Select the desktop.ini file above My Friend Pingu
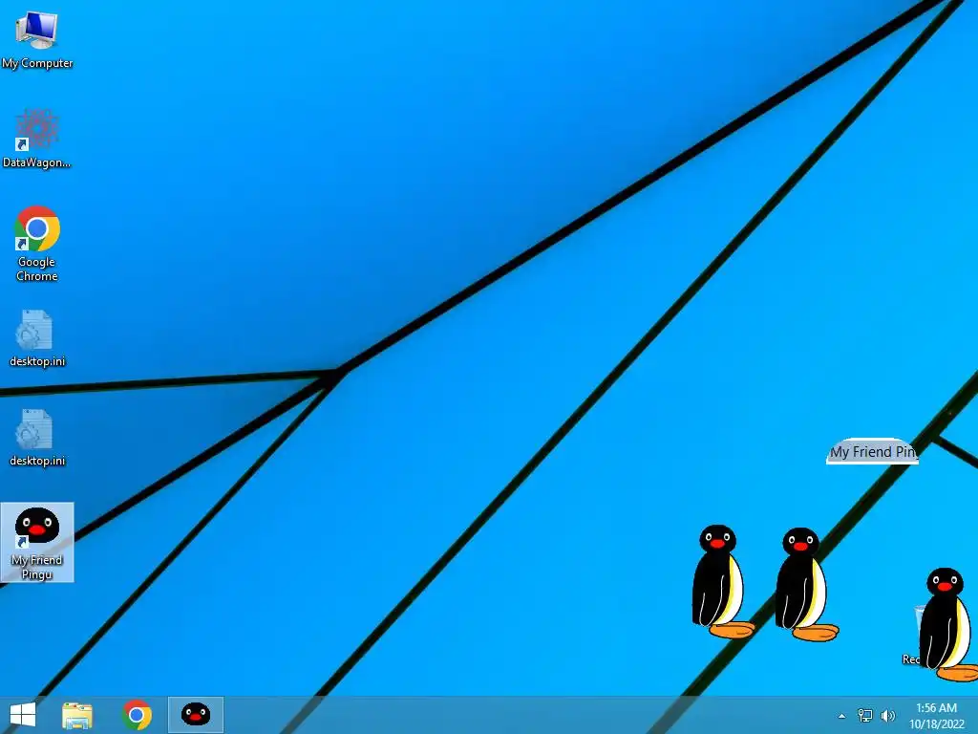The height and width of the screenshot is (734, 978). pyautogui.click(x=37, y=437)
